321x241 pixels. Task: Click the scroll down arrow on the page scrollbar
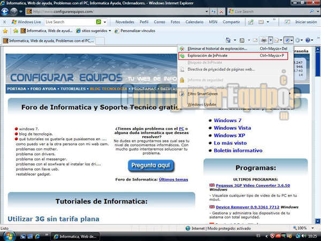[x=318, y=221]
